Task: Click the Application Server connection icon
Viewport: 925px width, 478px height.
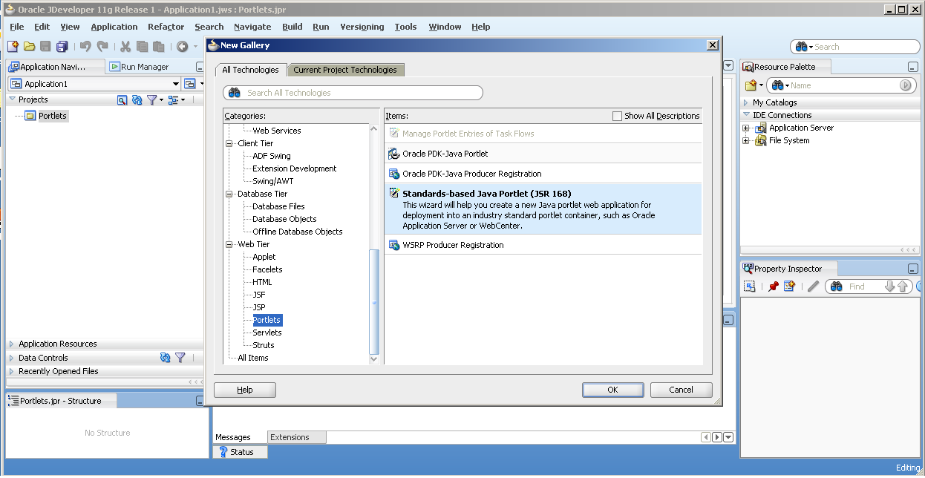Action: [761, 128]
